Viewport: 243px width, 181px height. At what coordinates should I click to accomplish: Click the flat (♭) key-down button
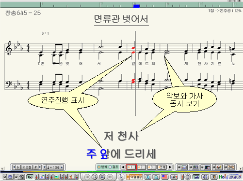coord(18,167)
